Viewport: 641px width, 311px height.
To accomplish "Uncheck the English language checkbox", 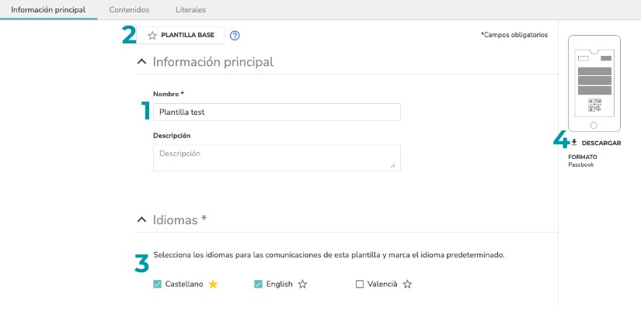I will tap(258, 284).
